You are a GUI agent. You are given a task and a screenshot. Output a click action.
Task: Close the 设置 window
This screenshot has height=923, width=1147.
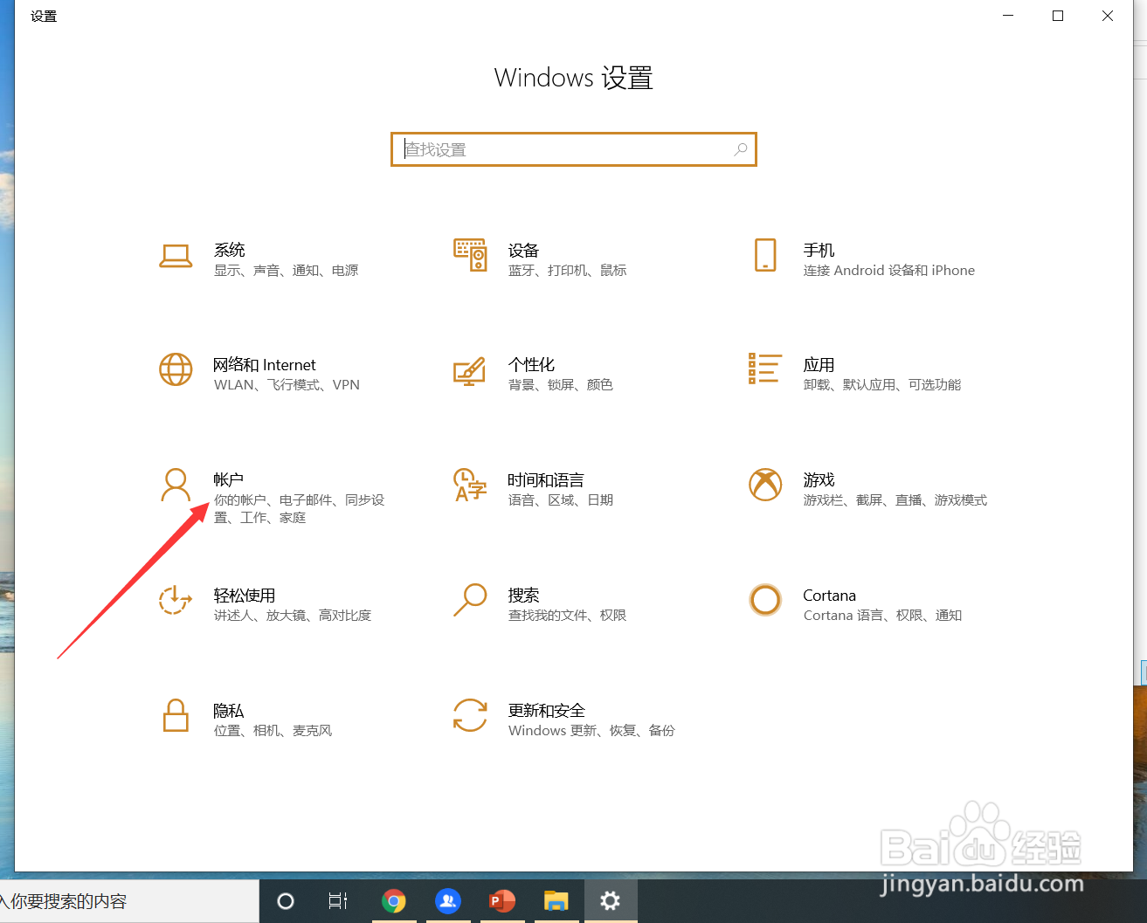tap(1108, 16)
